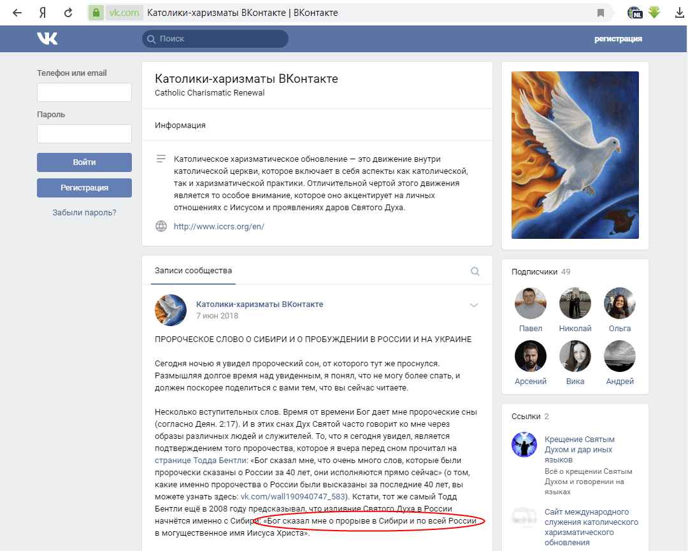688x551 pixels.
Task: Click the name Арсений under subscribers
Action: [x=531, y=381]
